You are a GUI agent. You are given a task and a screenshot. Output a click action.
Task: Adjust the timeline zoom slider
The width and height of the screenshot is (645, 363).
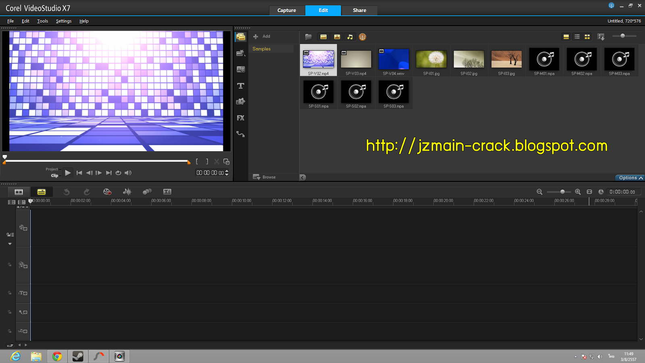[x=559, y=192]
